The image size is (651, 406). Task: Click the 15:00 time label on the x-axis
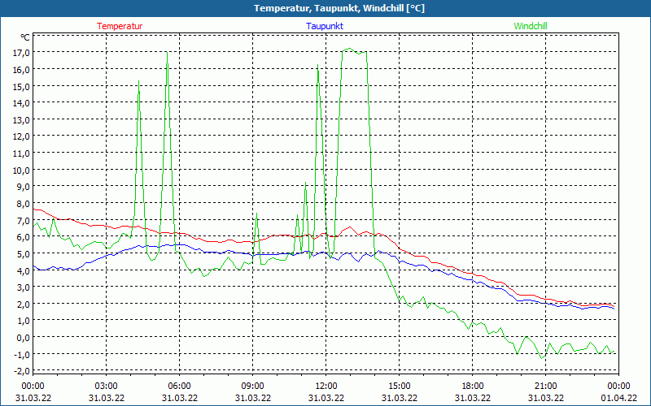[x=400, y=387]
